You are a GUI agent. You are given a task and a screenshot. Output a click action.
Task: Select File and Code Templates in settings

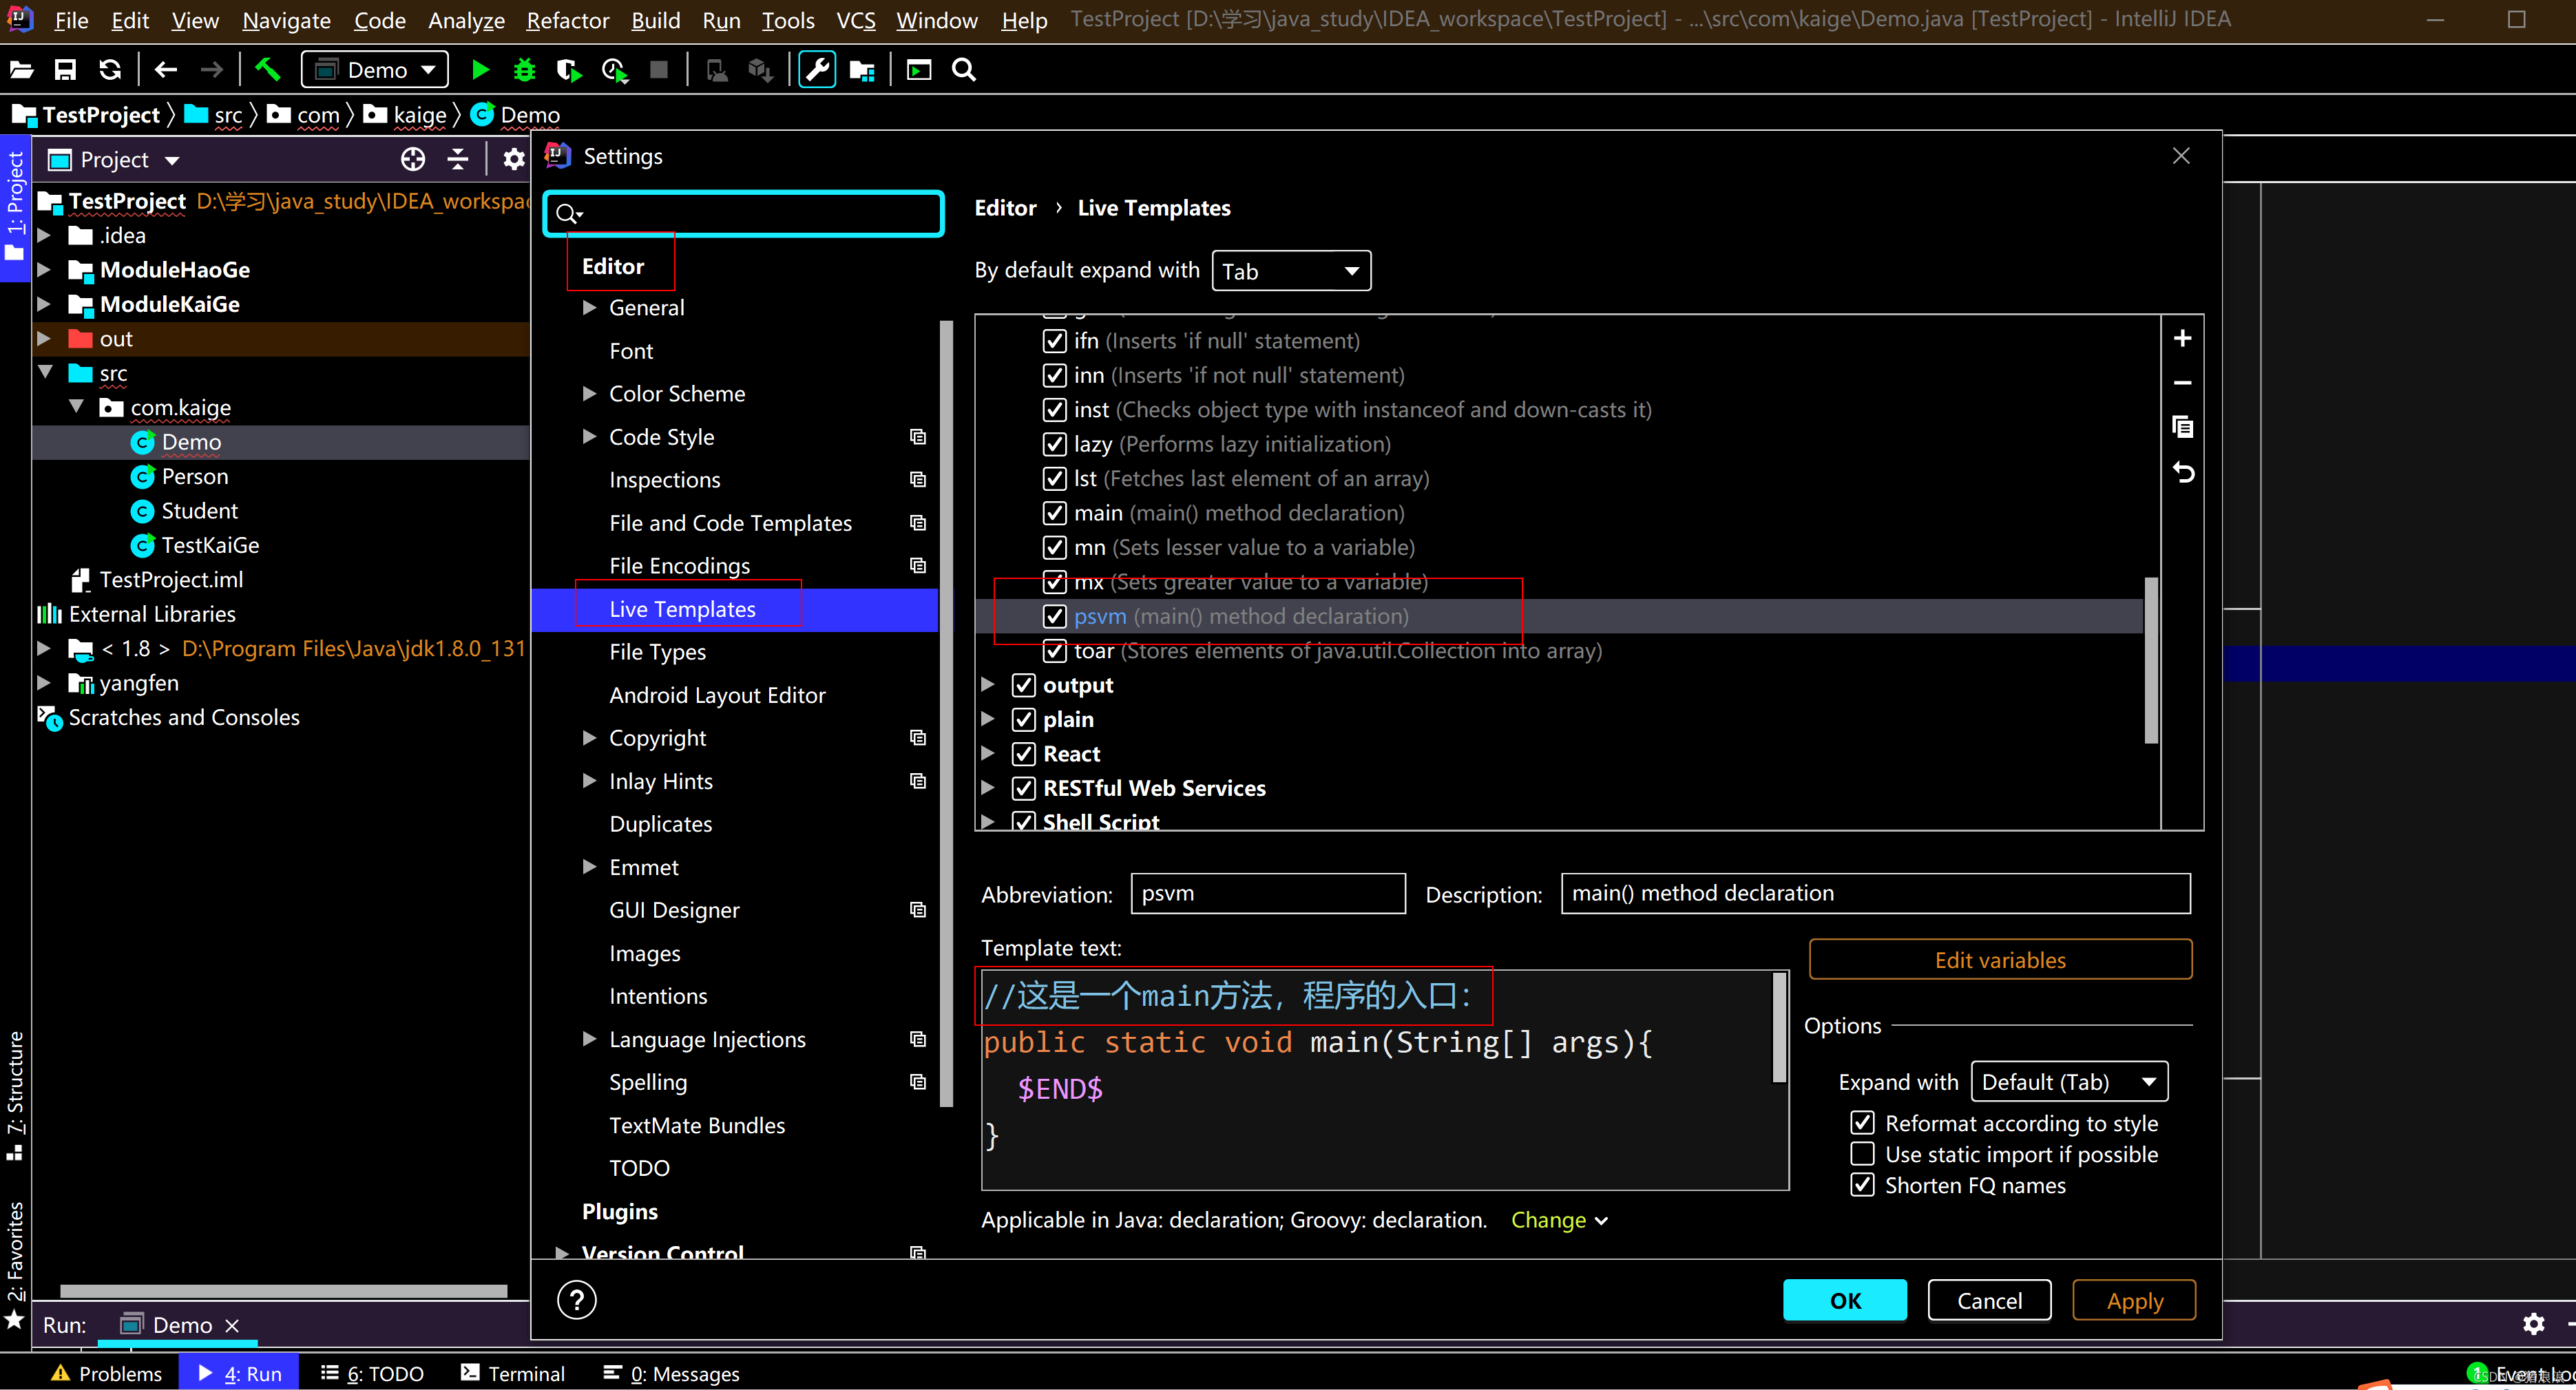tap(730, 523)
